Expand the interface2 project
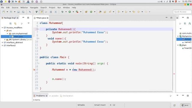 [2, 45]
